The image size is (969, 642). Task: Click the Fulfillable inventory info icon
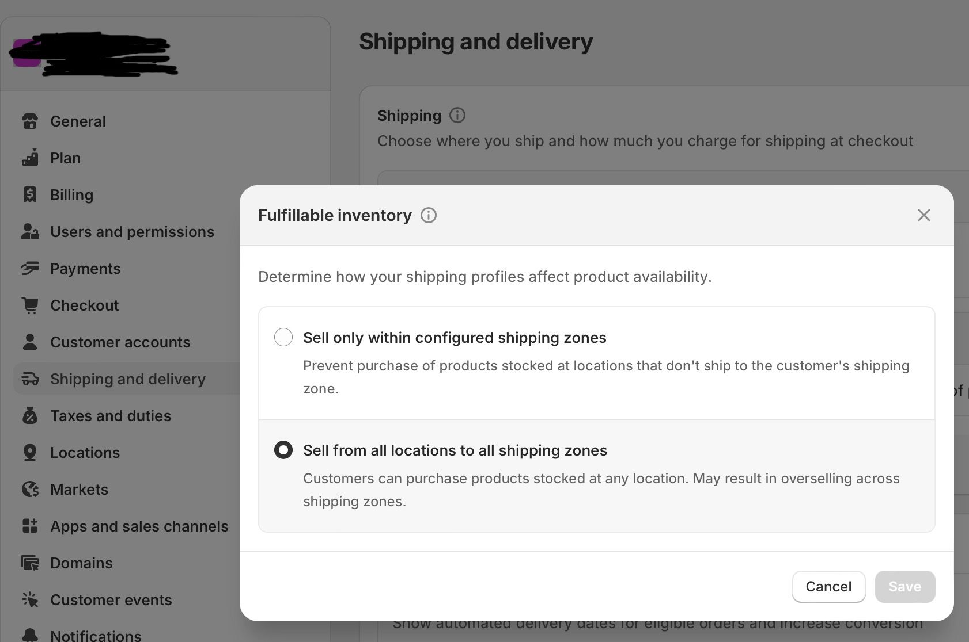tap(429, 215)
